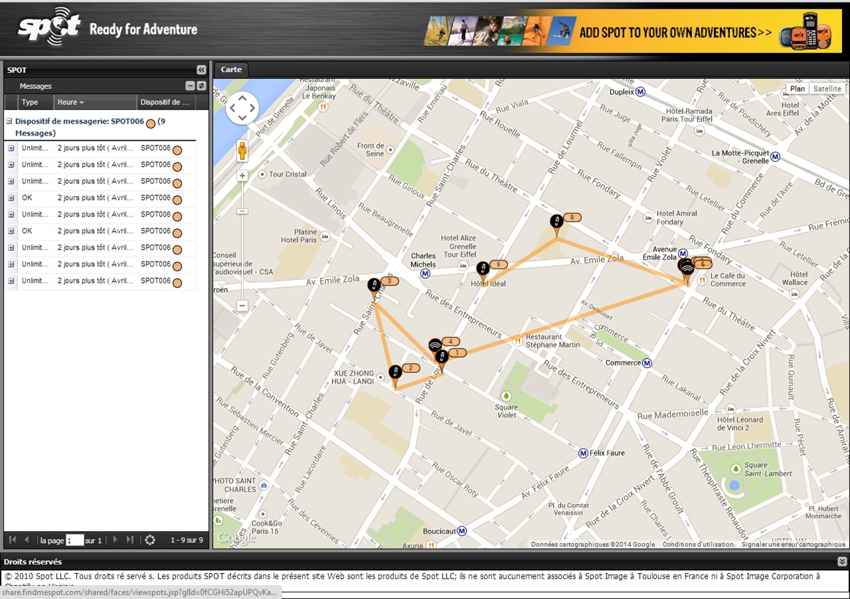Collapse the SPOT006 device message group
Screen dimensions: 850x599
click(x=9, y=122)
